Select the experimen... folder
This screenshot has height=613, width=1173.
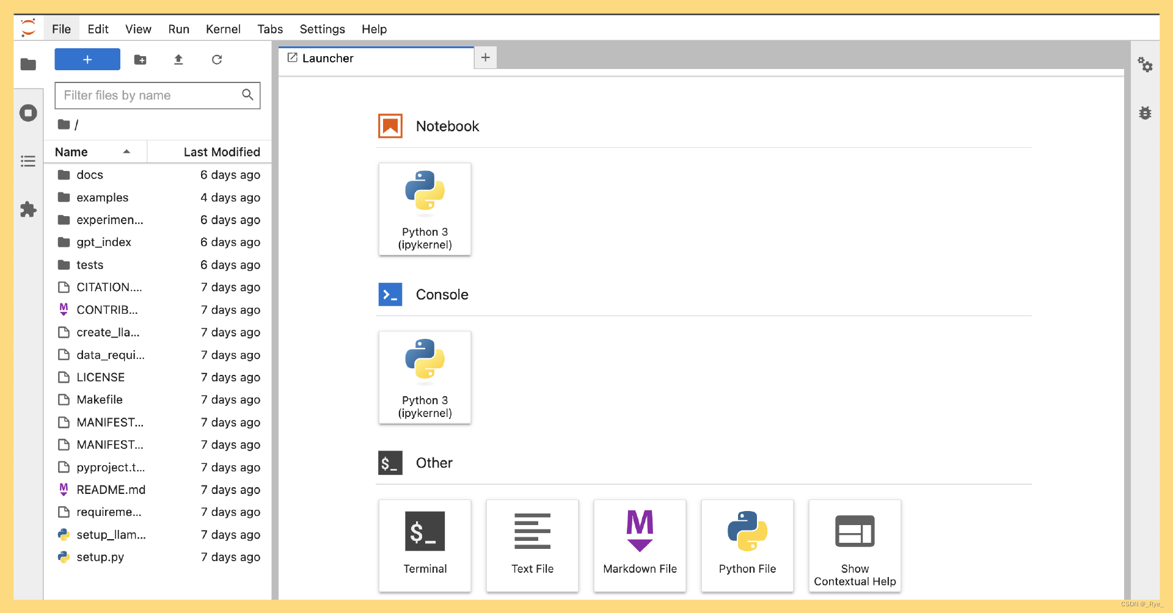(x=158, y=220)
